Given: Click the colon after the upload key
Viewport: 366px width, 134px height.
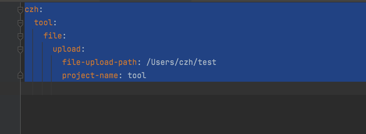Looking at the screenshot, I should point(83,49).
